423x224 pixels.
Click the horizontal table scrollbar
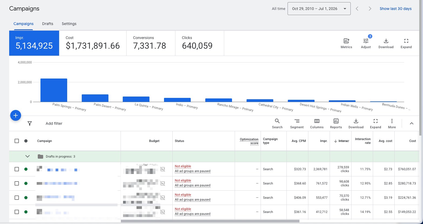pyautogui.click(x=210, y=221)
